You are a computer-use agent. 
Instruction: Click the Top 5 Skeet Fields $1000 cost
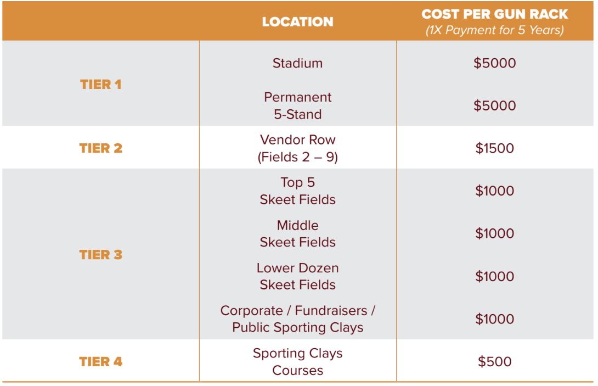coord(495,191)
